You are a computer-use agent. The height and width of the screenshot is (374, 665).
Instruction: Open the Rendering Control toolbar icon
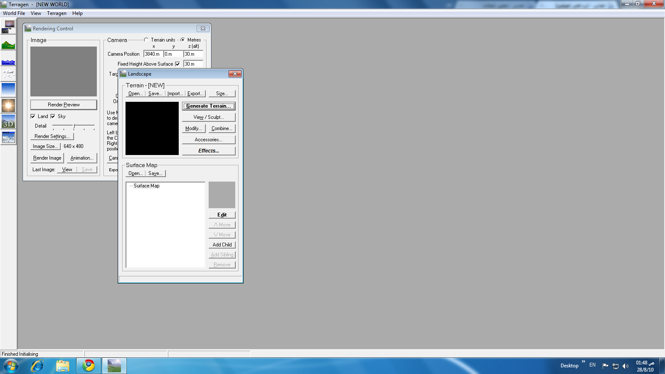click(x=8, y=27)
